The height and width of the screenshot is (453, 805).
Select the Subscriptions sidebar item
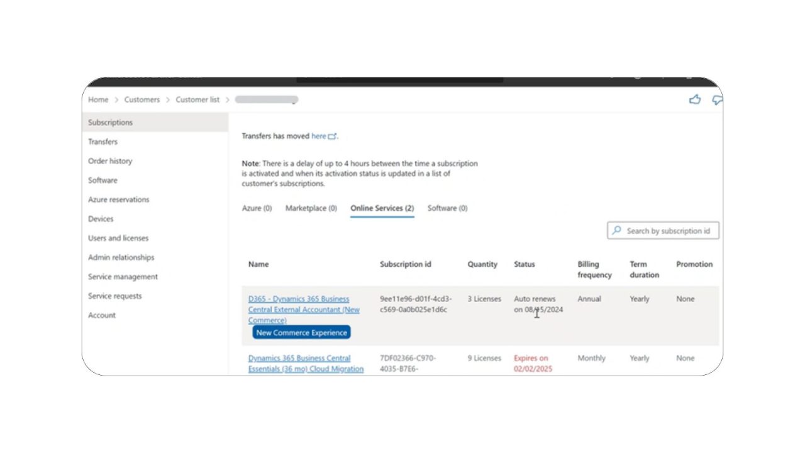point(110,122)
